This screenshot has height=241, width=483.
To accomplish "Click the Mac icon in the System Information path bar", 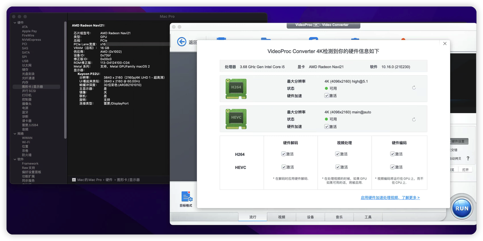I will tap(74, 180).
